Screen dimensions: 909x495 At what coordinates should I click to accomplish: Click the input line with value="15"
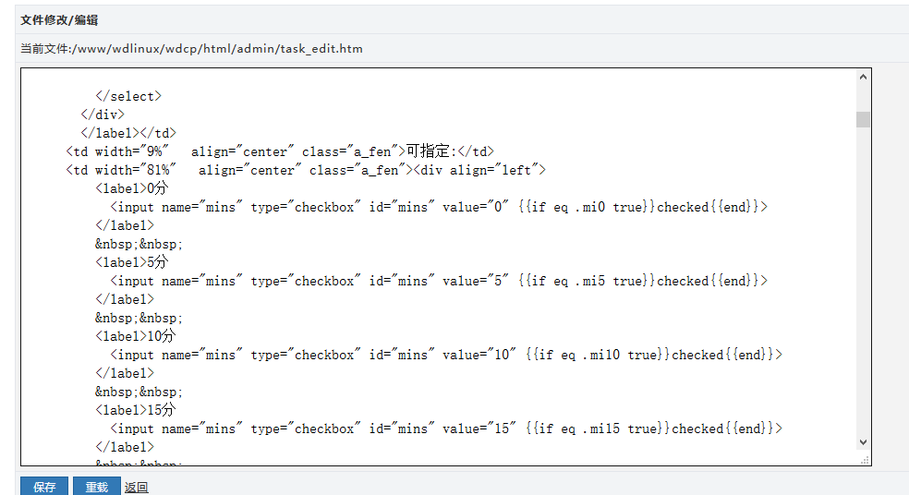coord(446,429)
